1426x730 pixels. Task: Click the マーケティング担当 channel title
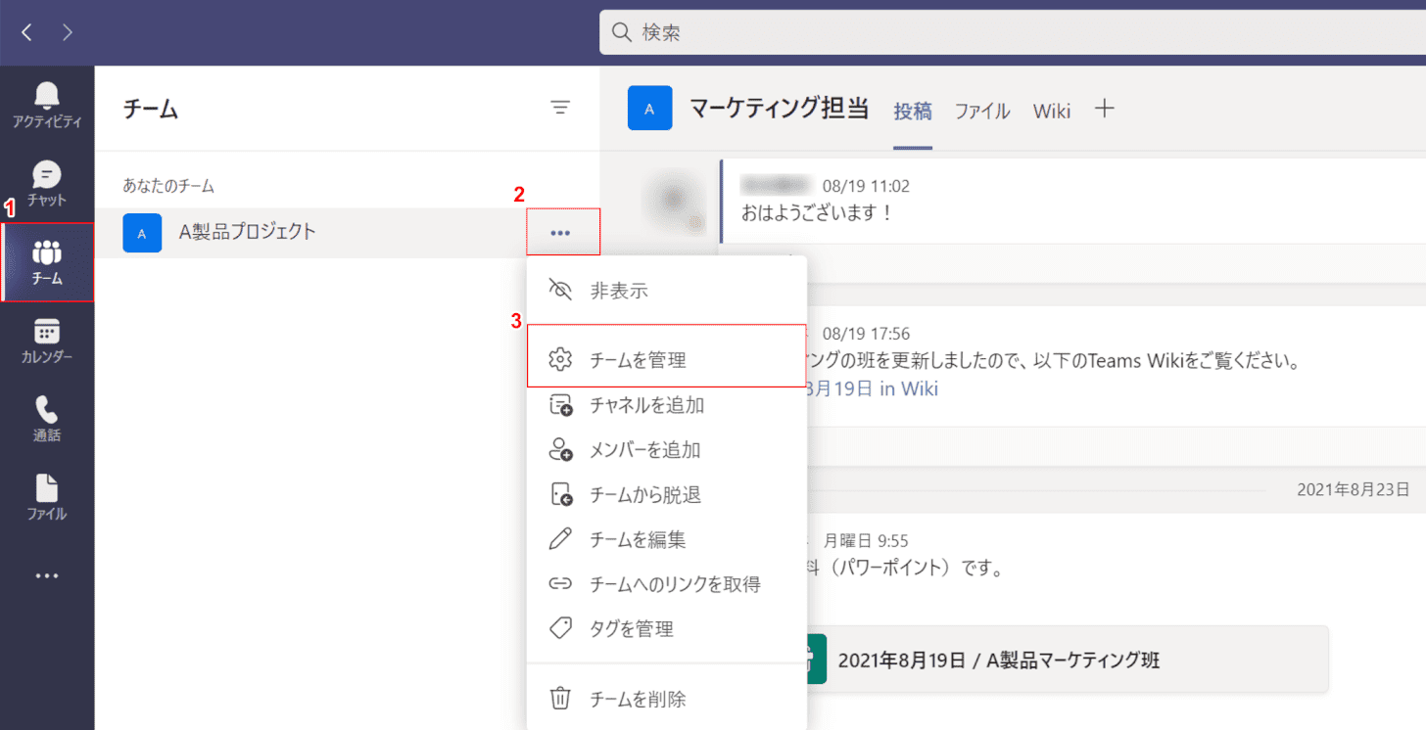(779, 108)
